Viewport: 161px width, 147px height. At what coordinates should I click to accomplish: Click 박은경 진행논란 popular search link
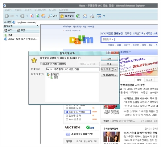[114, 33]
